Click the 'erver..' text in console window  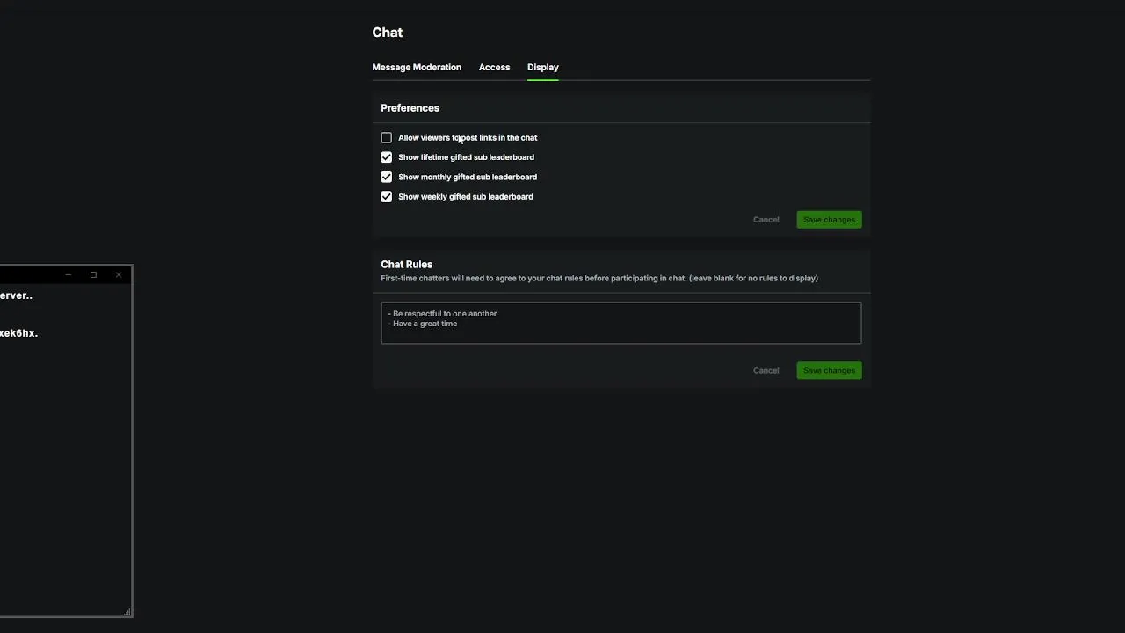pyautogui.click(x=16, y=295)
